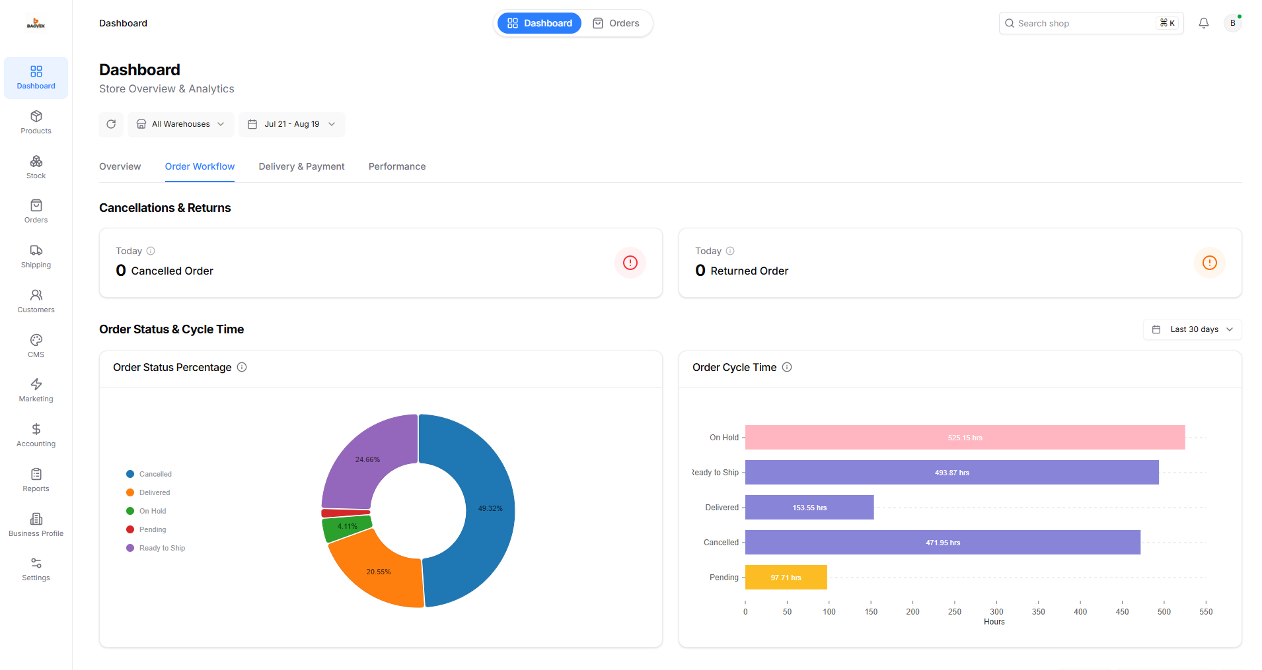
Task: Click info icon beside Today Returned Order
Action: [730, 251]
